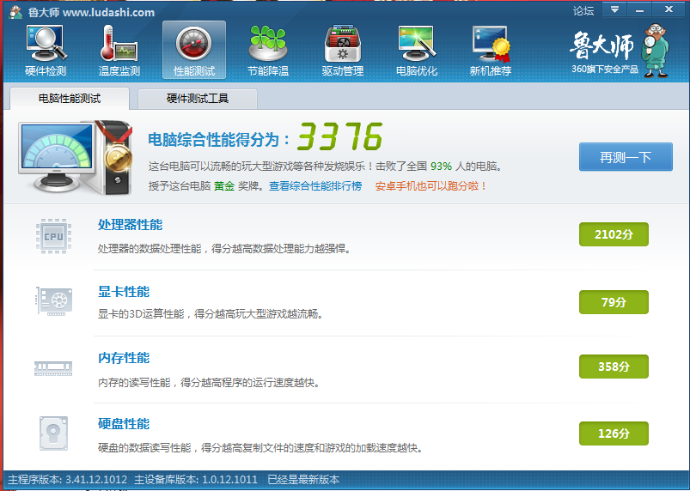Screen dimensions: 690x491
Task: Click title text 鲁大师 www.ludashi.com
Action: (x=91, y=12)
